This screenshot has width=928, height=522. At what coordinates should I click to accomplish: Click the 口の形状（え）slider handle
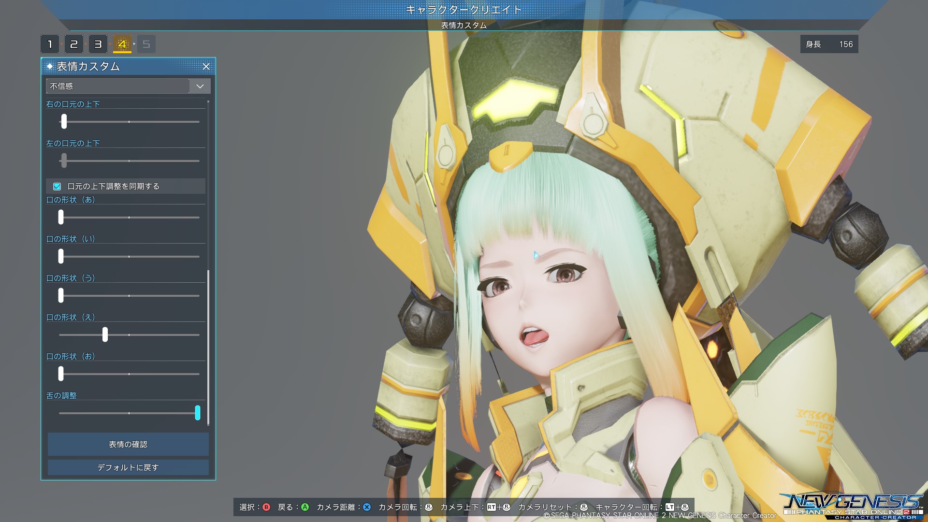click(105, 334)
